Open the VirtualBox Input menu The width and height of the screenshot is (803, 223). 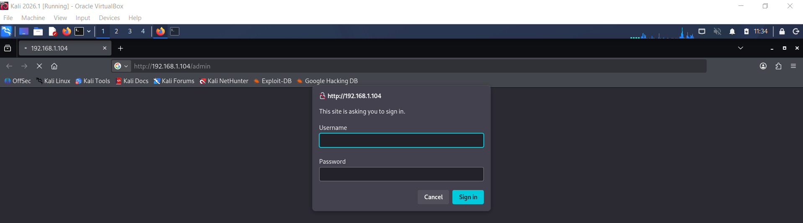point(83,18)
